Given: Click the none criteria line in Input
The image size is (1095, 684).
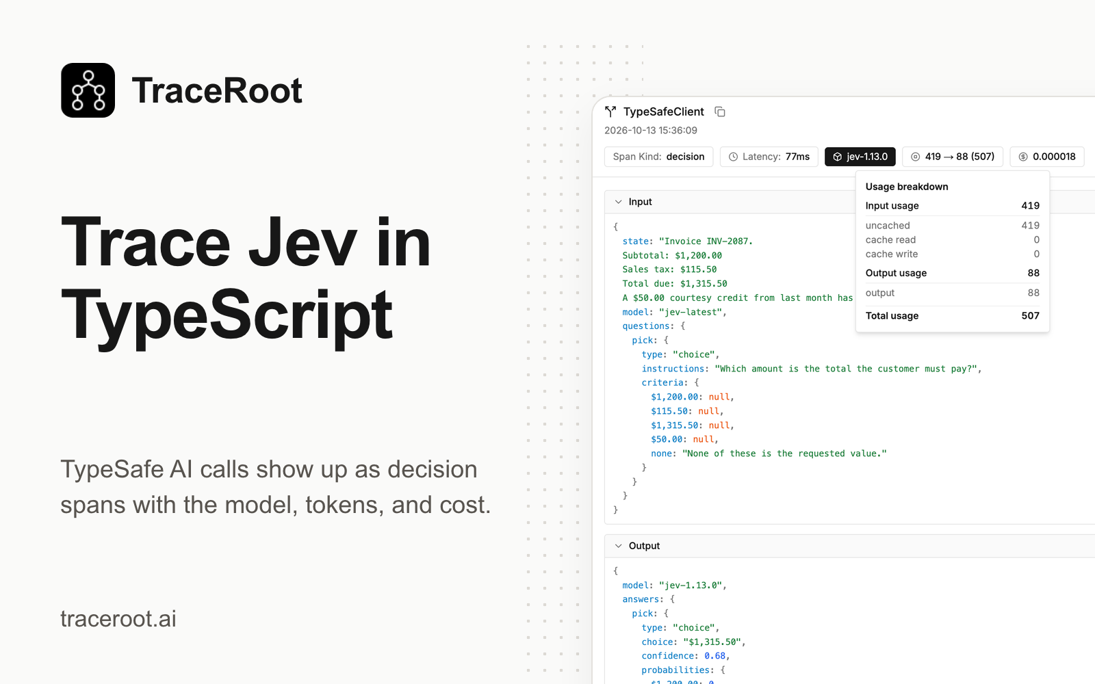Looking at the screenshot, I should [769, 453].
